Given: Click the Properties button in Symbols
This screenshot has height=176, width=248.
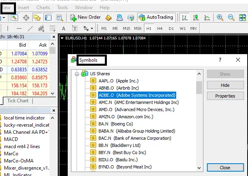Looking at the screenshot, I should [225, 96].
